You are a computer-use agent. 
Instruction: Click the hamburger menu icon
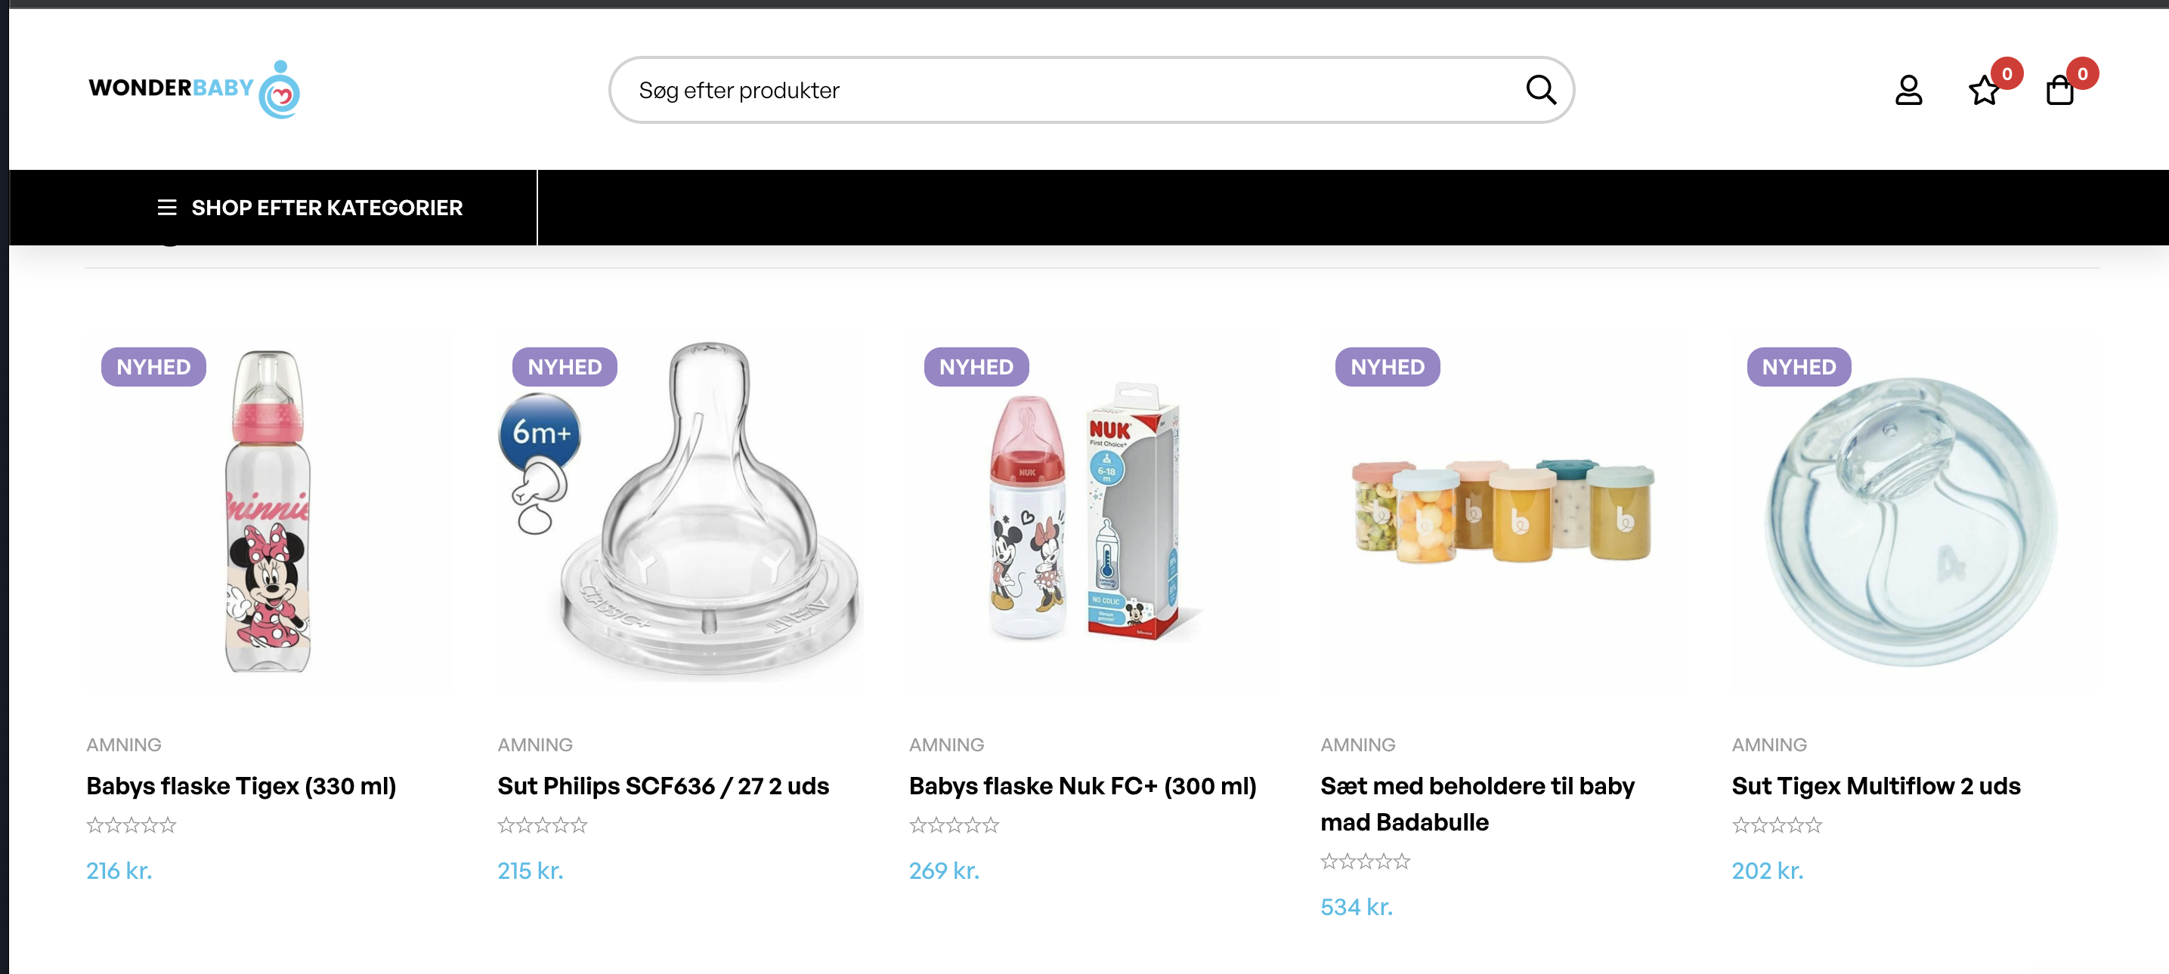point(167,208)
